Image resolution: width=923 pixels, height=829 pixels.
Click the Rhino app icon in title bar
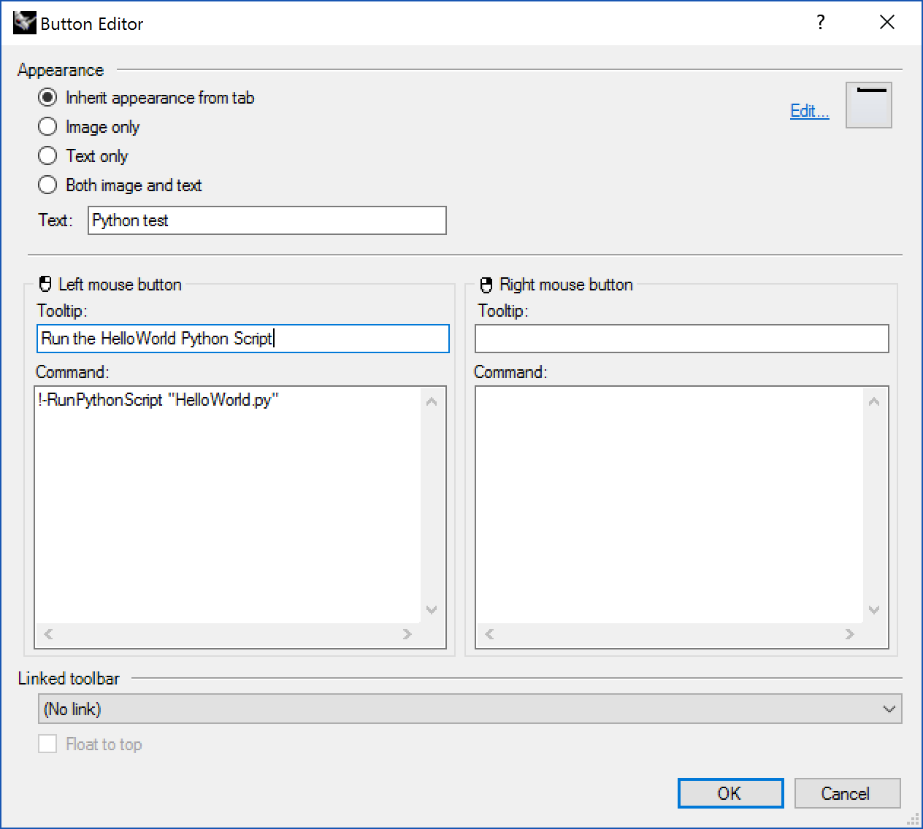click(x=24, y=23)
